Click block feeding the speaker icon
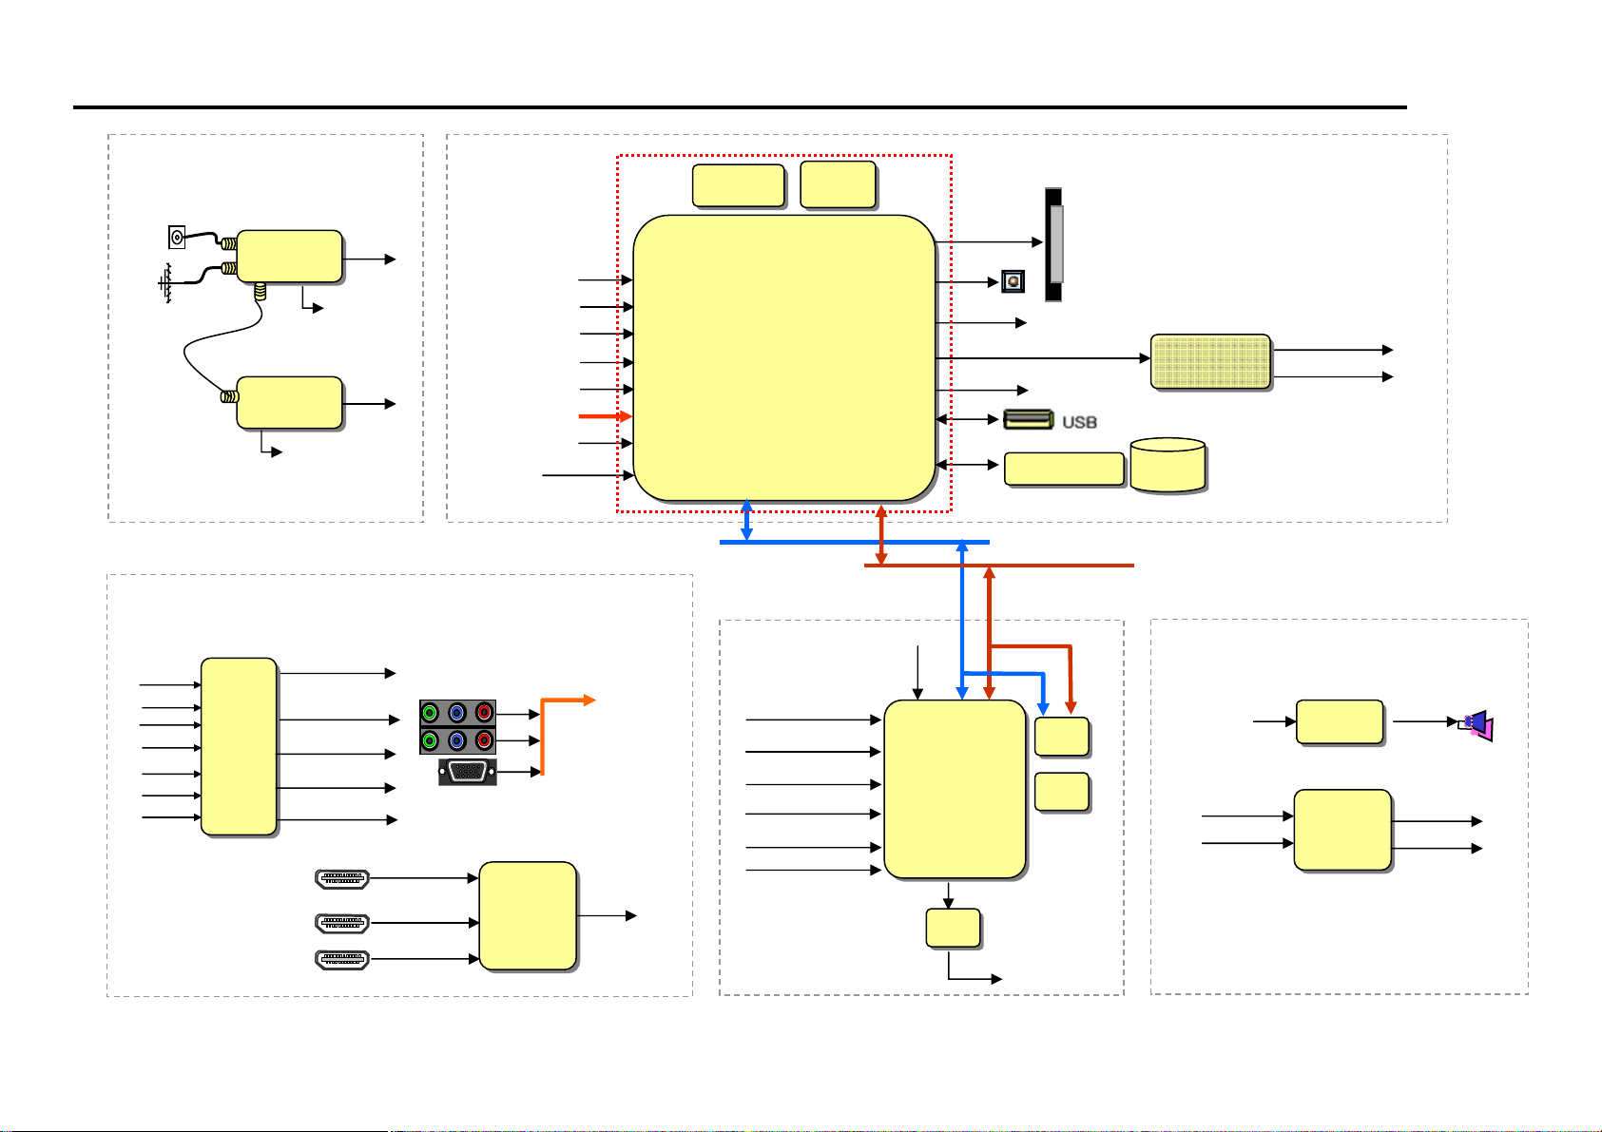 (x=1341, y=722)
